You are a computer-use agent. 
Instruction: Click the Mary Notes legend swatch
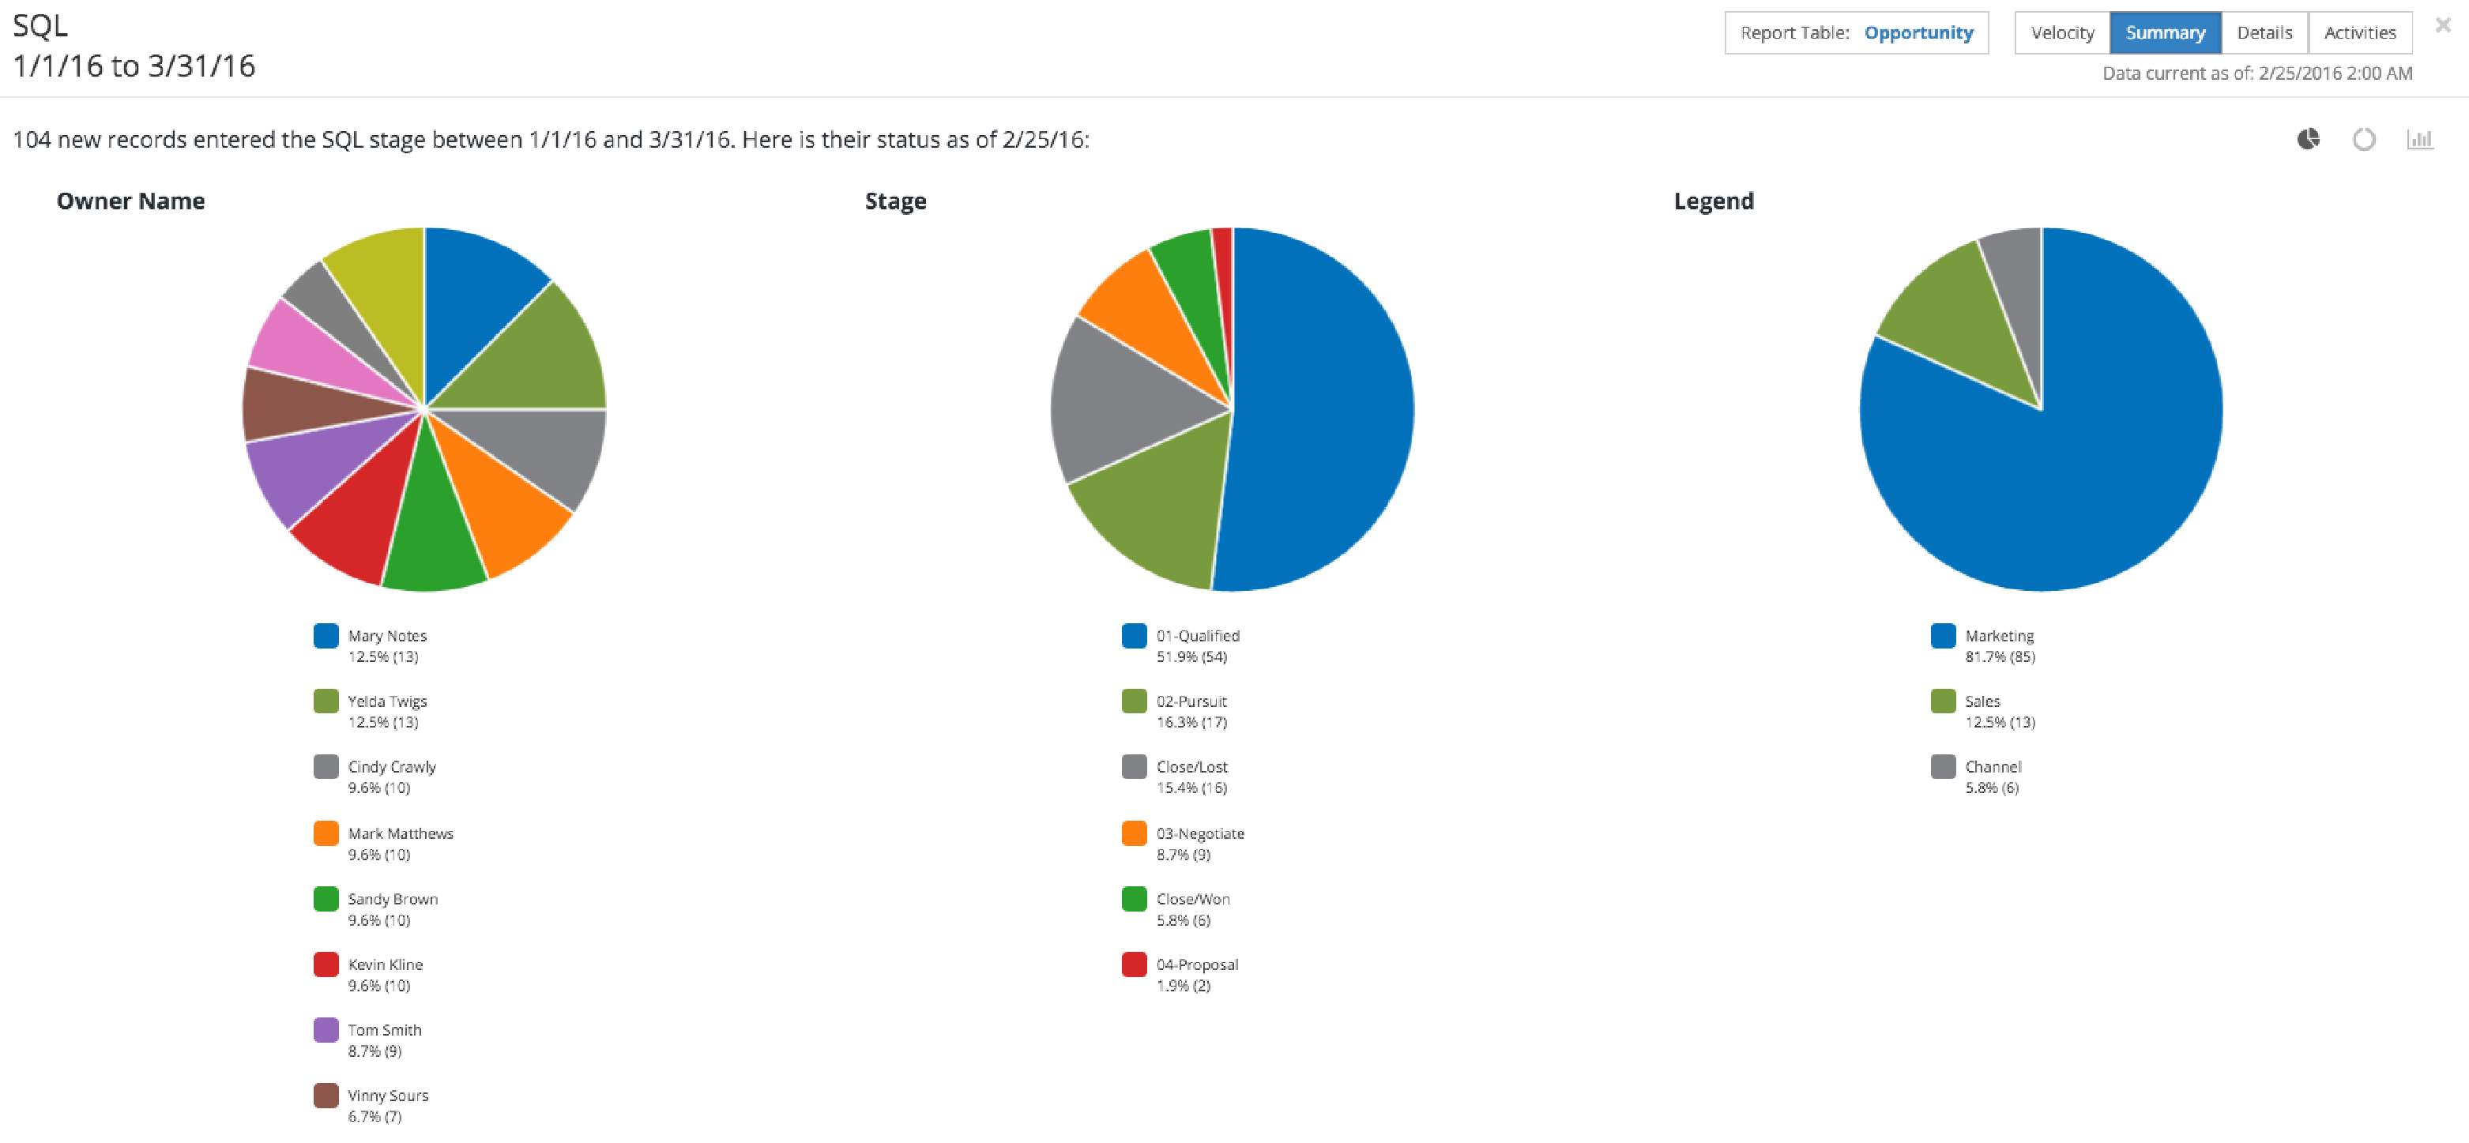pos(326,636)
